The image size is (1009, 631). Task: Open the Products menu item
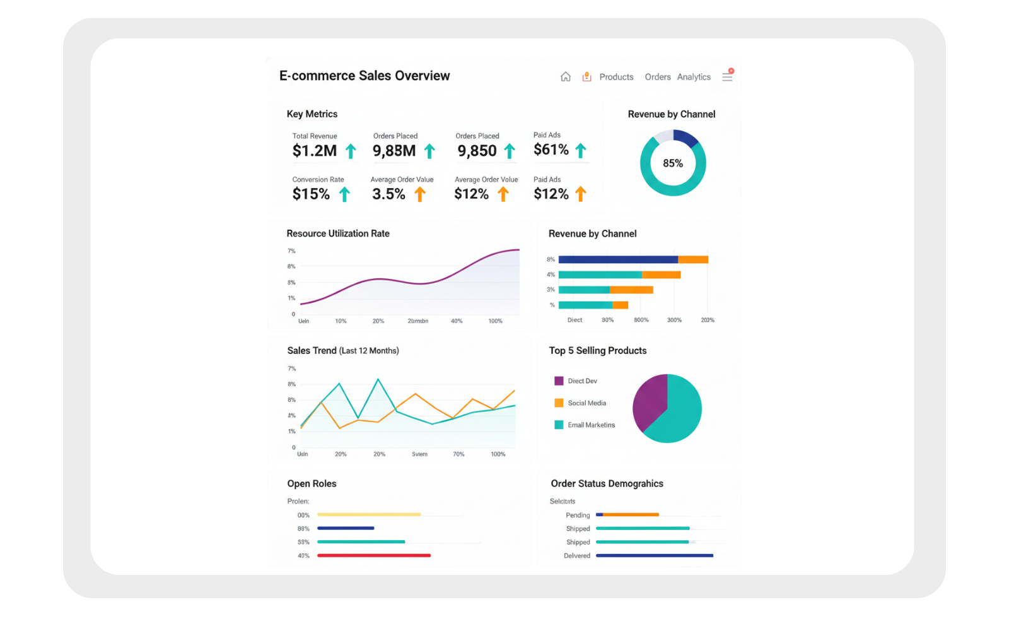616,77
